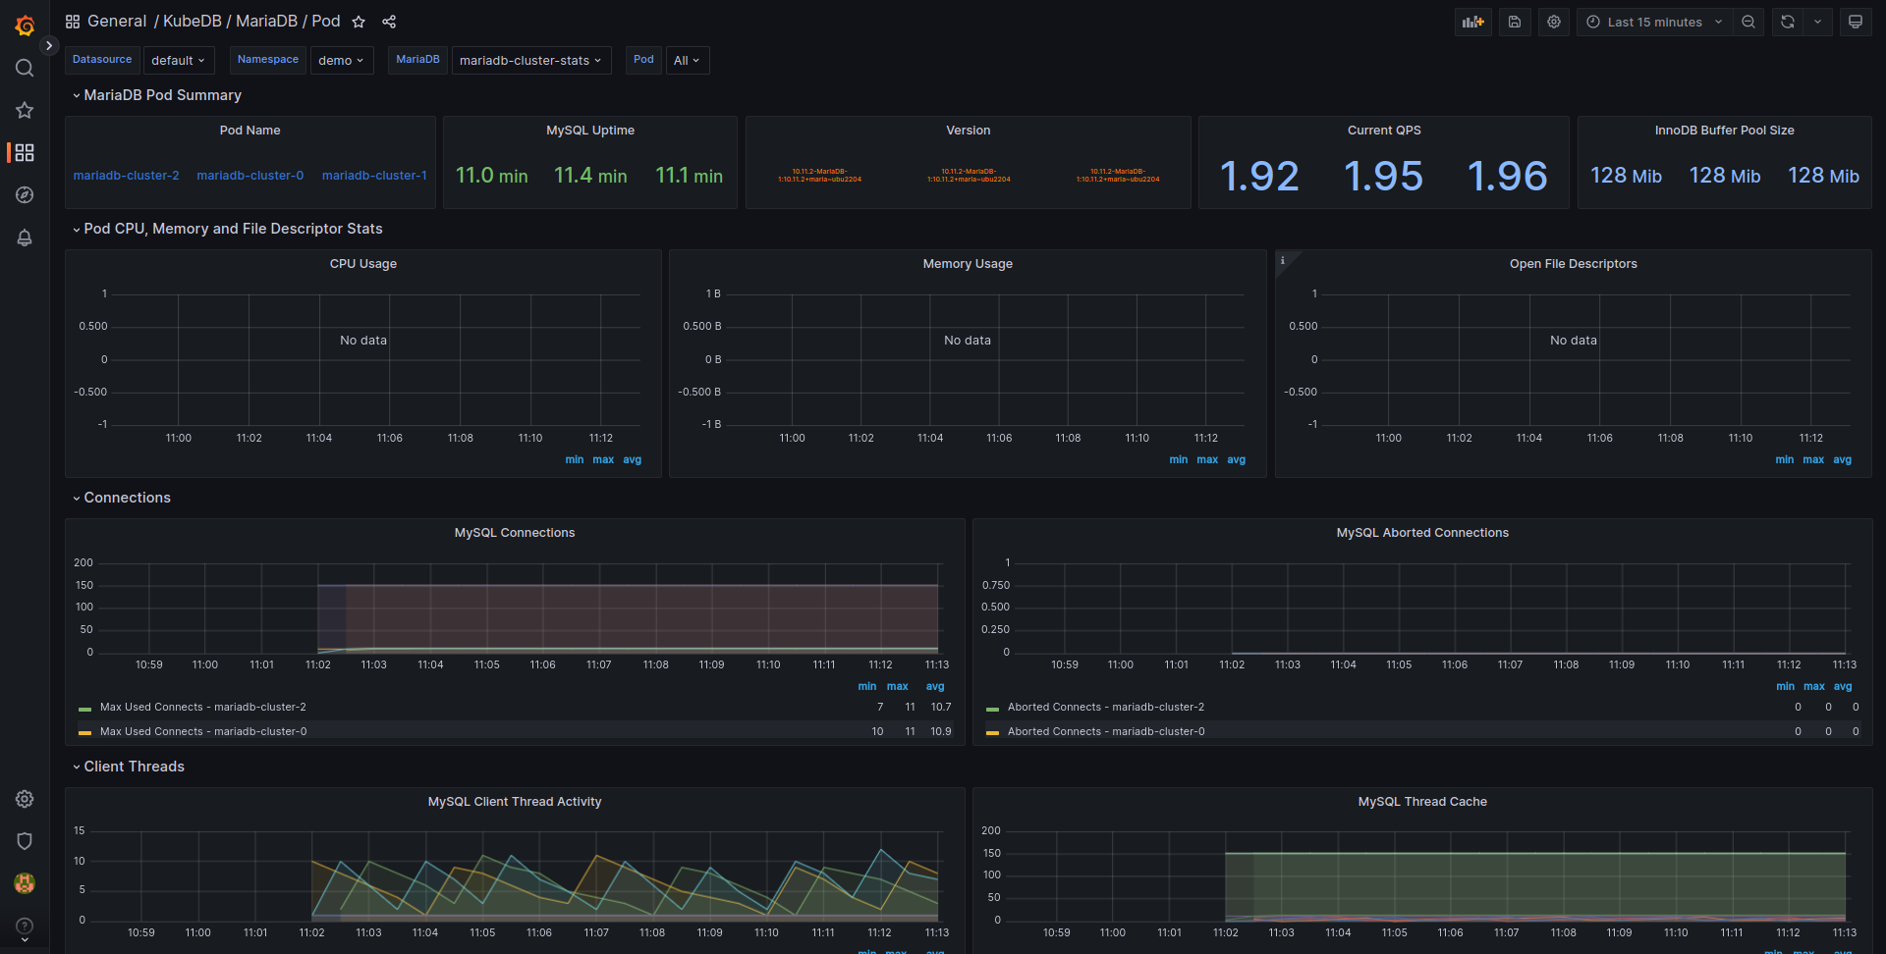Toggle the Aborted Connects mariadb-cluster-0 series

click(x=1107, y=731)
